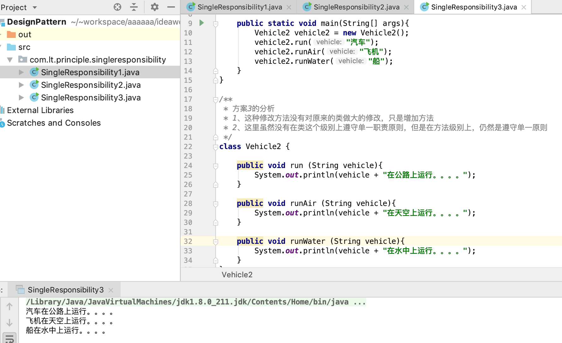This screenshot has width=562, height=343.
Task: Close the SingleResponsibility2.java tab
Action: pos(406,7)
